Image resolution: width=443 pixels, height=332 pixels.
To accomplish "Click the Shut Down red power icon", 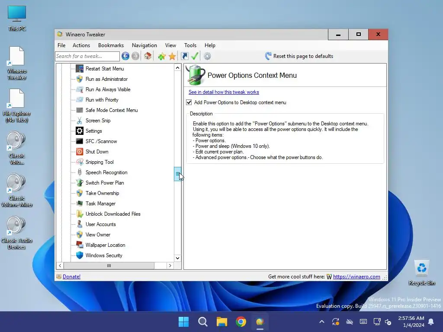I will [80, 152].
